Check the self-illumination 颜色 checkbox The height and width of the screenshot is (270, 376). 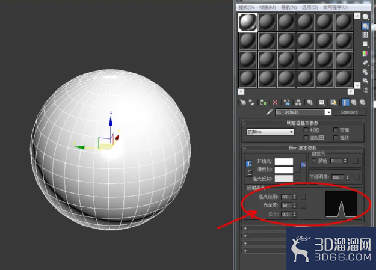[314, 161]
